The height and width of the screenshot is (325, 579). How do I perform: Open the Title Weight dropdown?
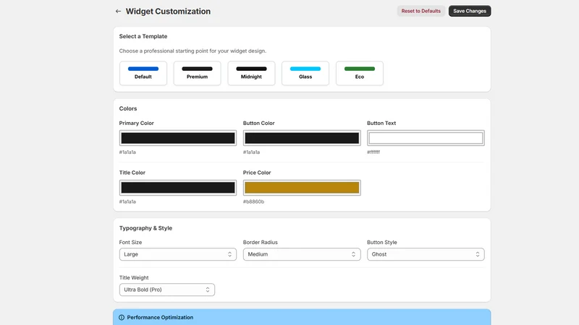click(x=167, y=290)
